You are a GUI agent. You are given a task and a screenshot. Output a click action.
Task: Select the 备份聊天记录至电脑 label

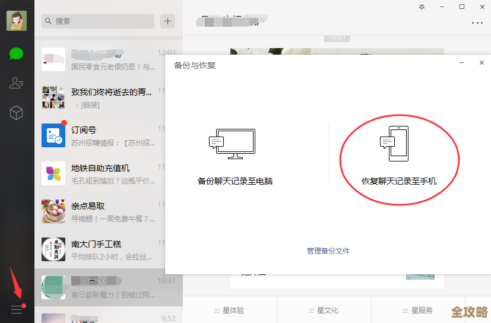pyautogui.click(x=235, y=181)
